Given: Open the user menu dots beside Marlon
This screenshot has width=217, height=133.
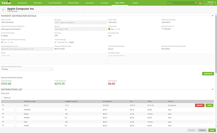Looking at the screenshot, I should click(215, 3).
